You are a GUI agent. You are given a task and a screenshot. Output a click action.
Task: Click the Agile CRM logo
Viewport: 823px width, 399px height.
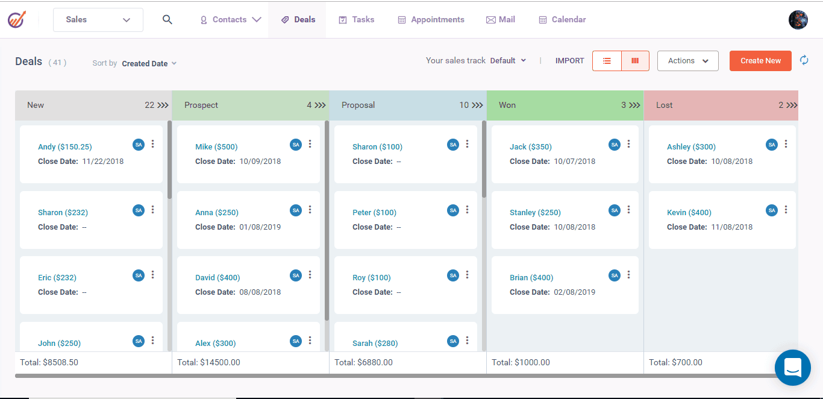click(16, 18)
